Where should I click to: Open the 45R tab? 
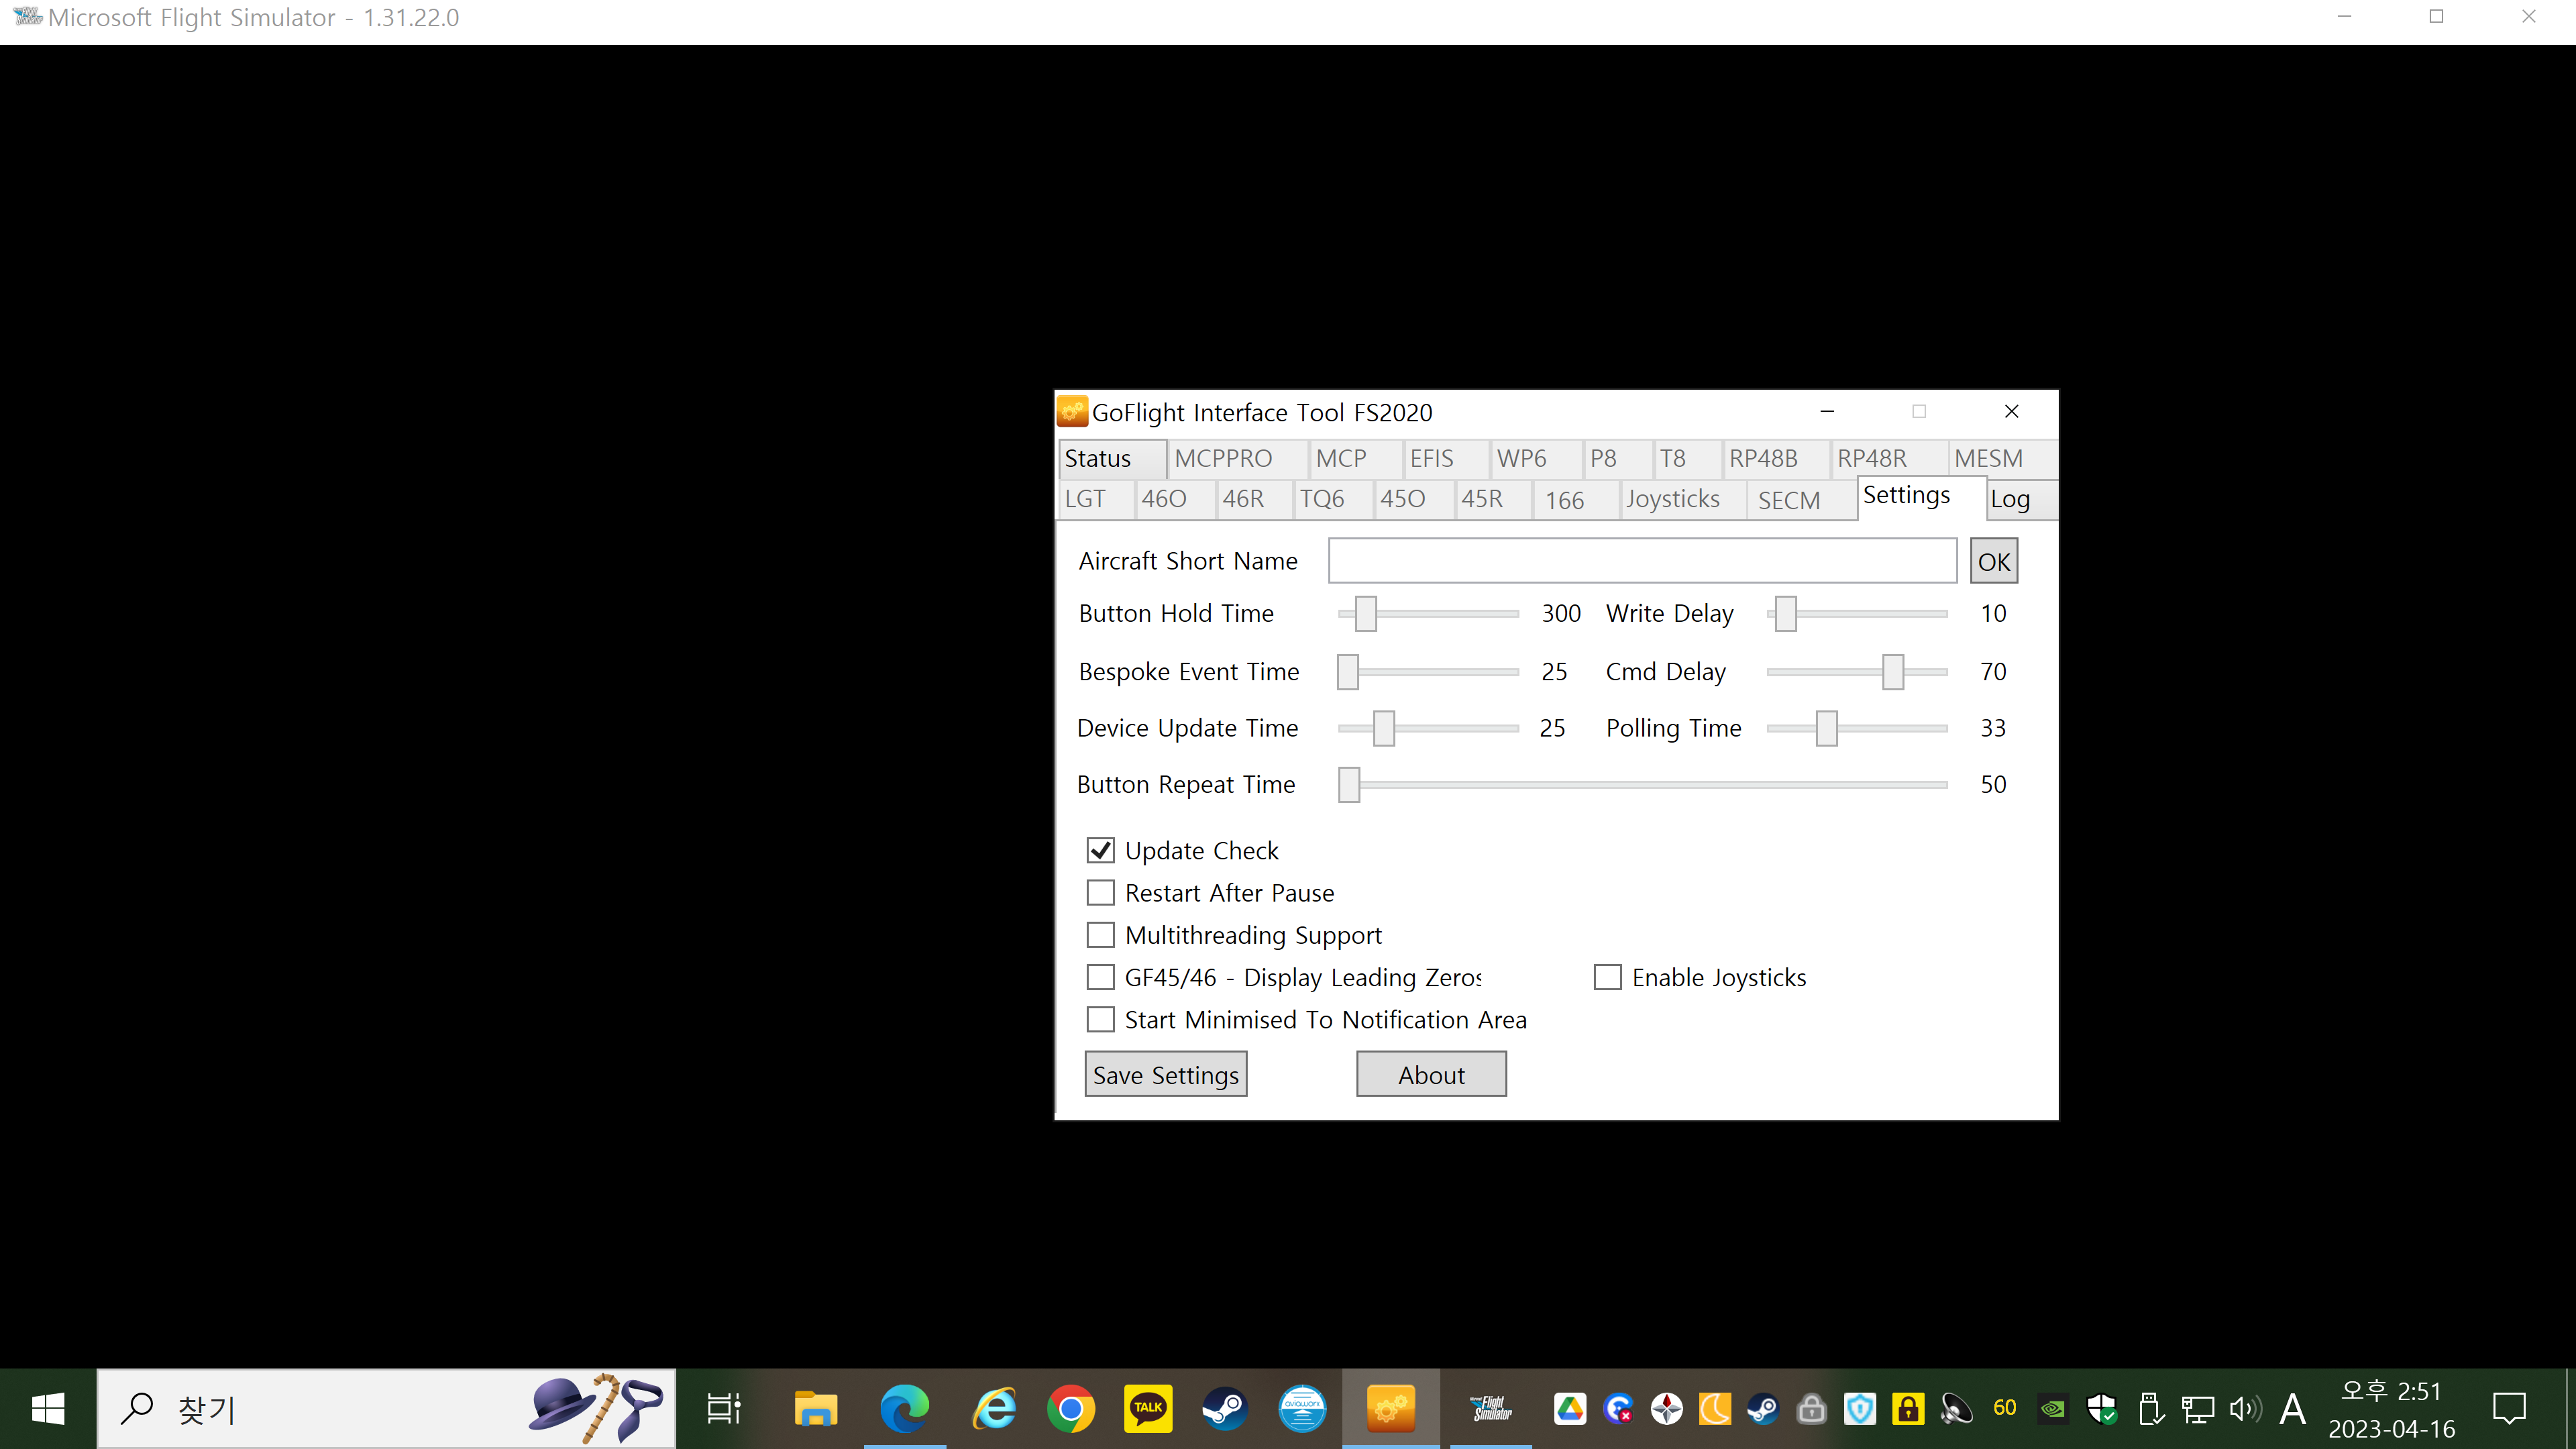1493,500
